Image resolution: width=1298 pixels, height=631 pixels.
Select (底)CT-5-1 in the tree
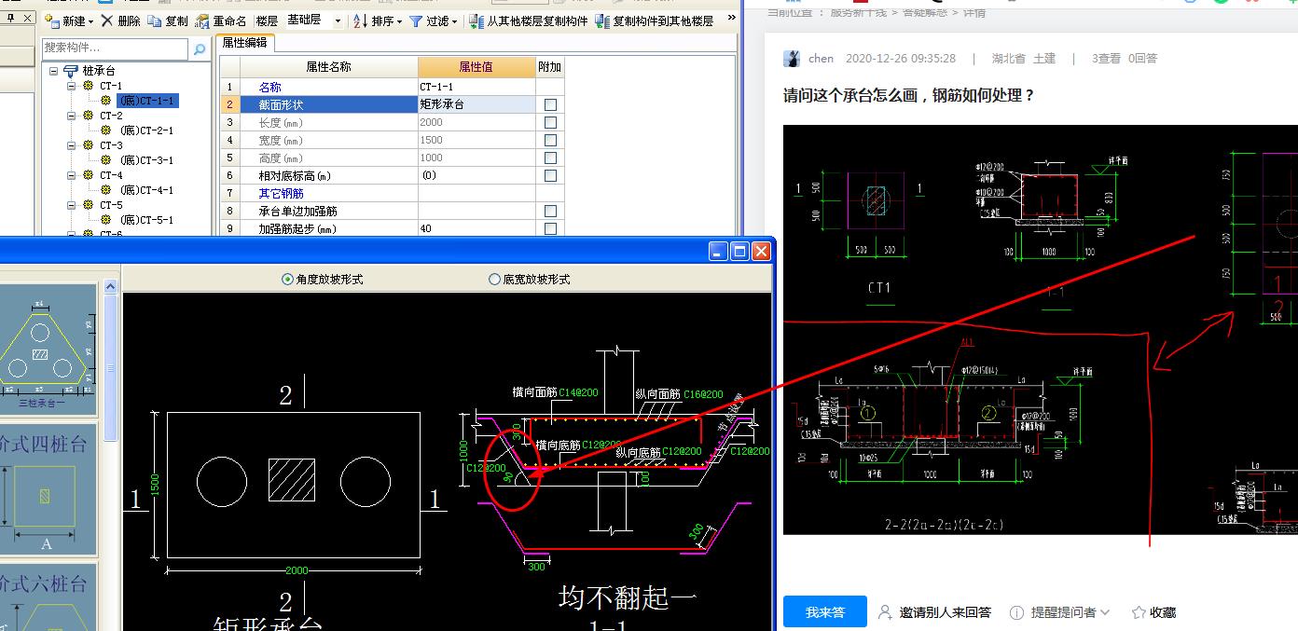pyautogui.click(x=146, y=220)
